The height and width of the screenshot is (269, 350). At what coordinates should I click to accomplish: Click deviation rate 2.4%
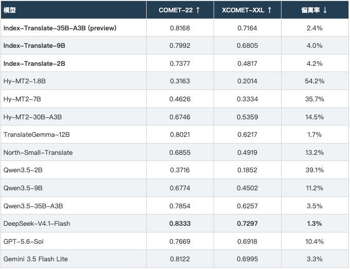[314, 28]
